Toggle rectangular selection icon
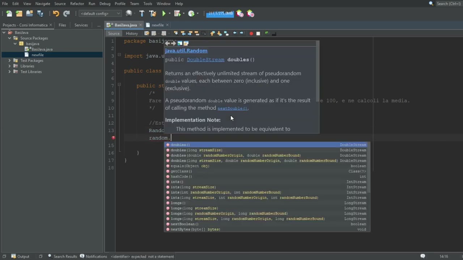463x260 pixels. pos(204,34)
